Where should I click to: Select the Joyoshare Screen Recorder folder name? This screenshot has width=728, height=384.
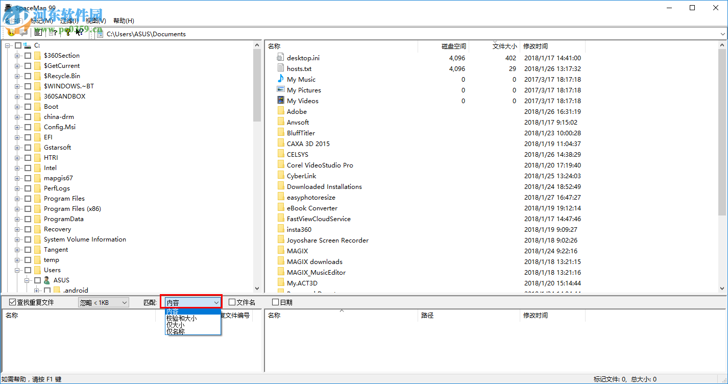[x=328, y=241]
